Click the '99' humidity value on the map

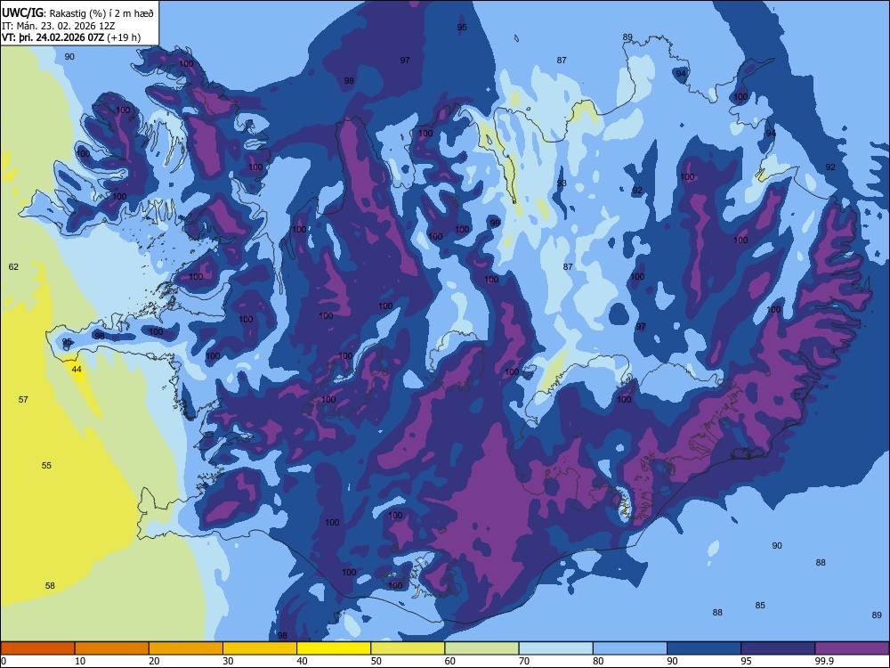(495, 223)
